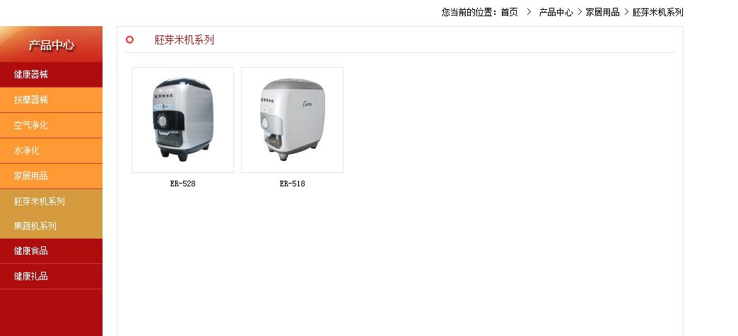Click 胚芽米机系列 in the breadcrumb trail

[657, 12]
